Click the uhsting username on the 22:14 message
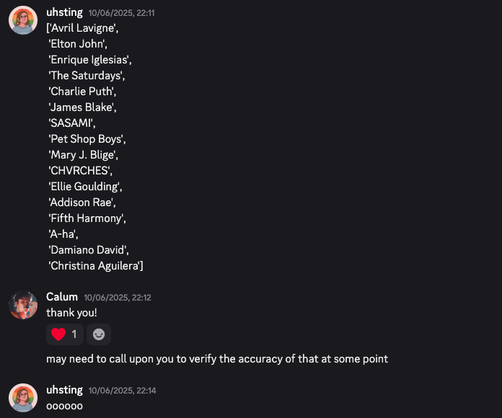The image size is (502, 418). coord(64,390)
